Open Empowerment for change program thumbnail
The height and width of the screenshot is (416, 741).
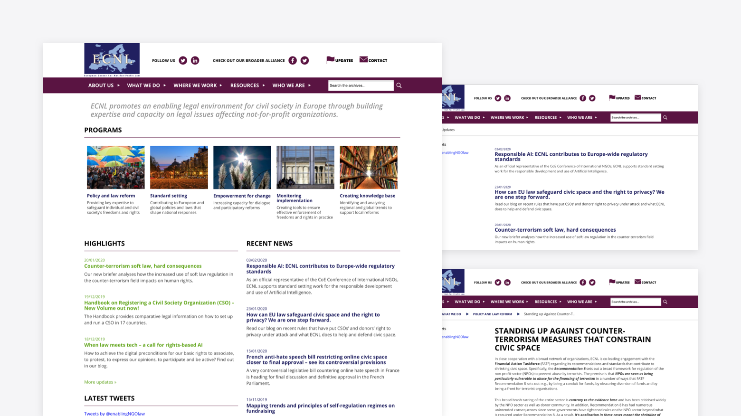tap(242, 167)
